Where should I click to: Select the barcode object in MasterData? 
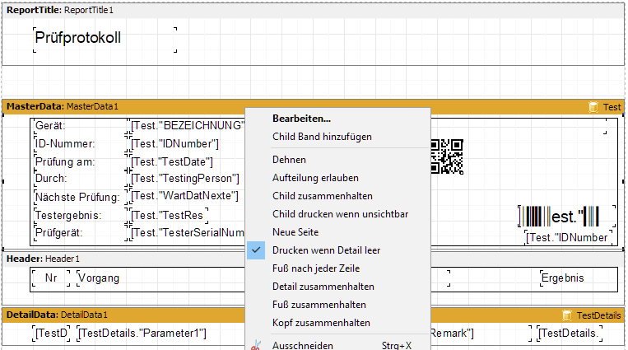[x=565, y=217]
